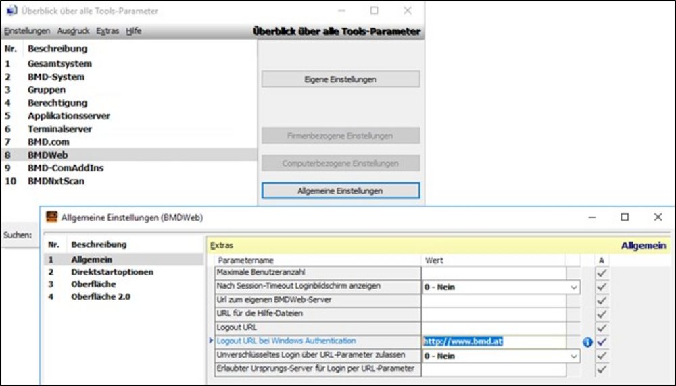The width and height of the screenshot is (676, 386).
Task: Maximize the Allgemeine Einstellungen (BMDWeb) window
Action: click(624, 217)
